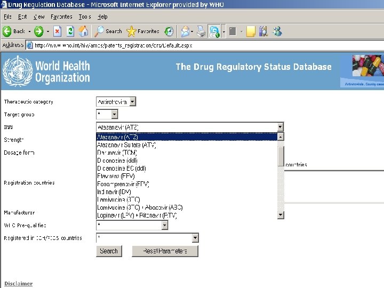The image size is (384, 288).
Task: Click the Mail envelope toolbar icon
Action: 185,31
